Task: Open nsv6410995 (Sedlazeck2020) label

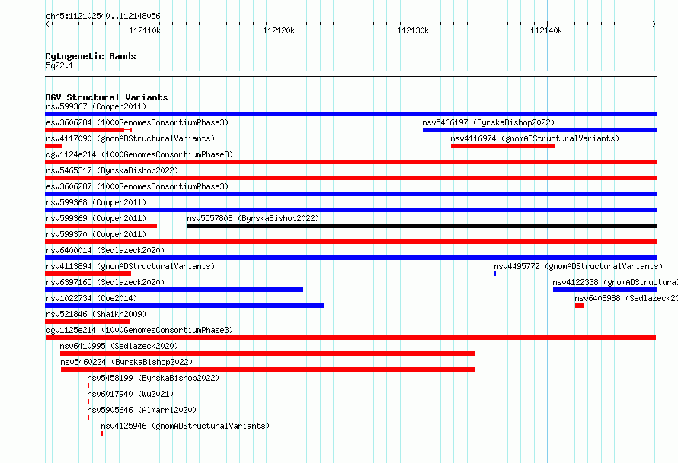Action: pyautogui.click(x=119, y=346)
